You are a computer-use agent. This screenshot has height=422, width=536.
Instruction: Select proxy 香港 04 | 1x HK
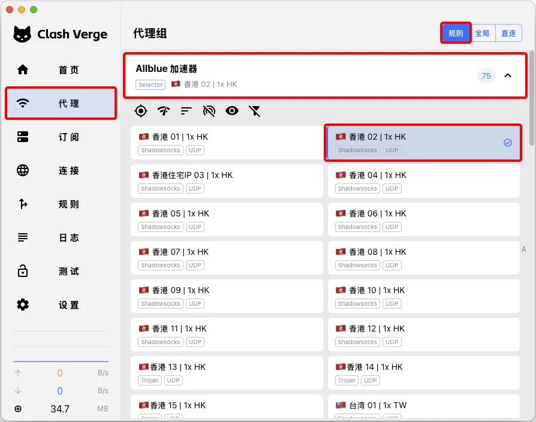[424, 181]
